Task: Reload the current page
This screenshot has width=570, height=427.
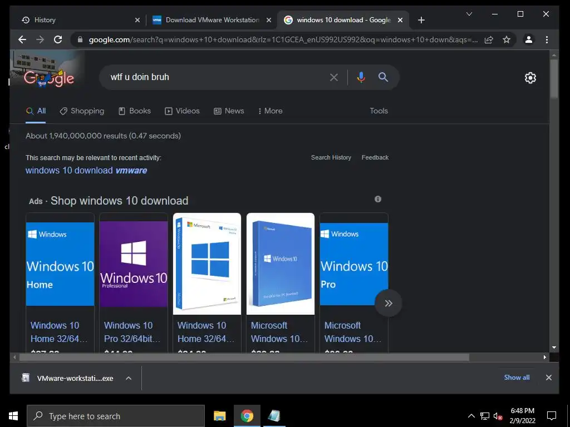Action: [58, 39]
